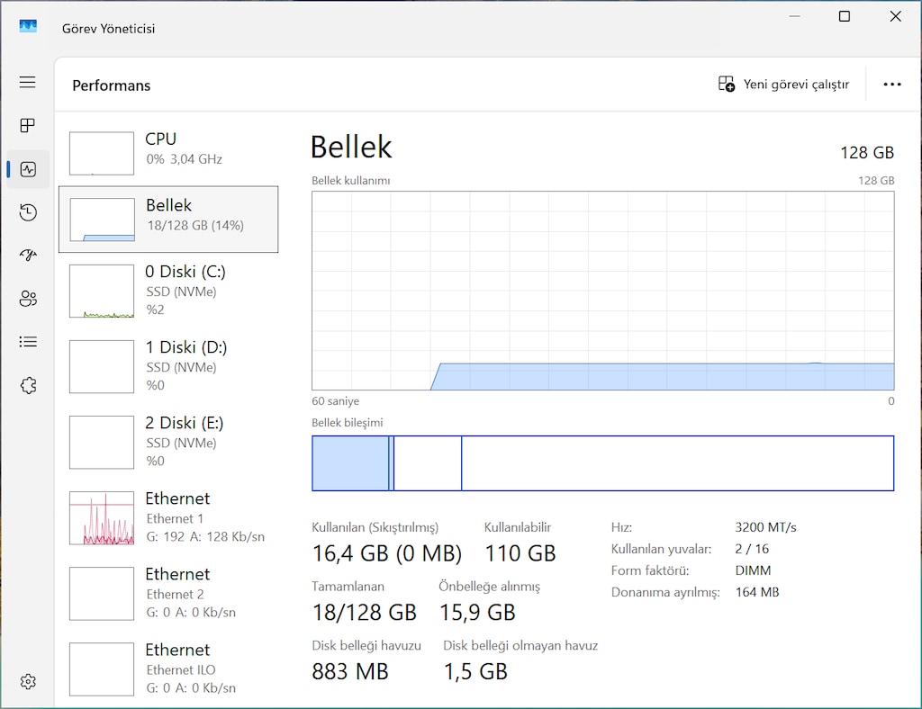Viewport: 922px width, 709px height.
Task: Click the Ethernet 1 mini graph thumbnail
Action: 102,518
